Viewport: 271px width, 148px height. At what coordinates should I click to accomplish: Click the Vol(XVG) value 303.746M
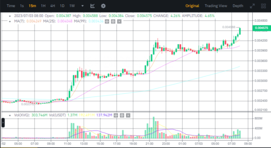click(39, 115)
